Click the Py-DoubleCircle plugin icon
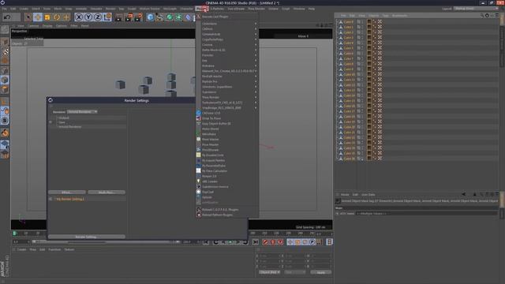This screenshot has width=505, height=284. coord(198,155)
